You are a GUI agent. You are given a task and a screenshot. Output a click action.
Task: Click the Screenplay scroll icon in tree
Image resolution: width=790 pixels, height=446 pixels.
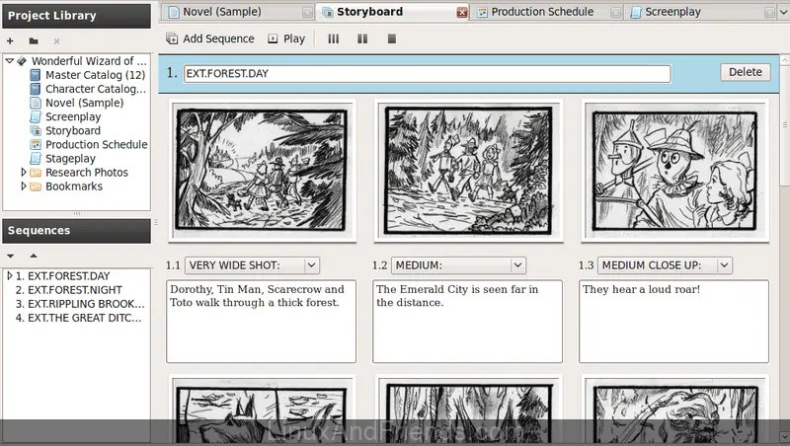(x=36, y=116)
